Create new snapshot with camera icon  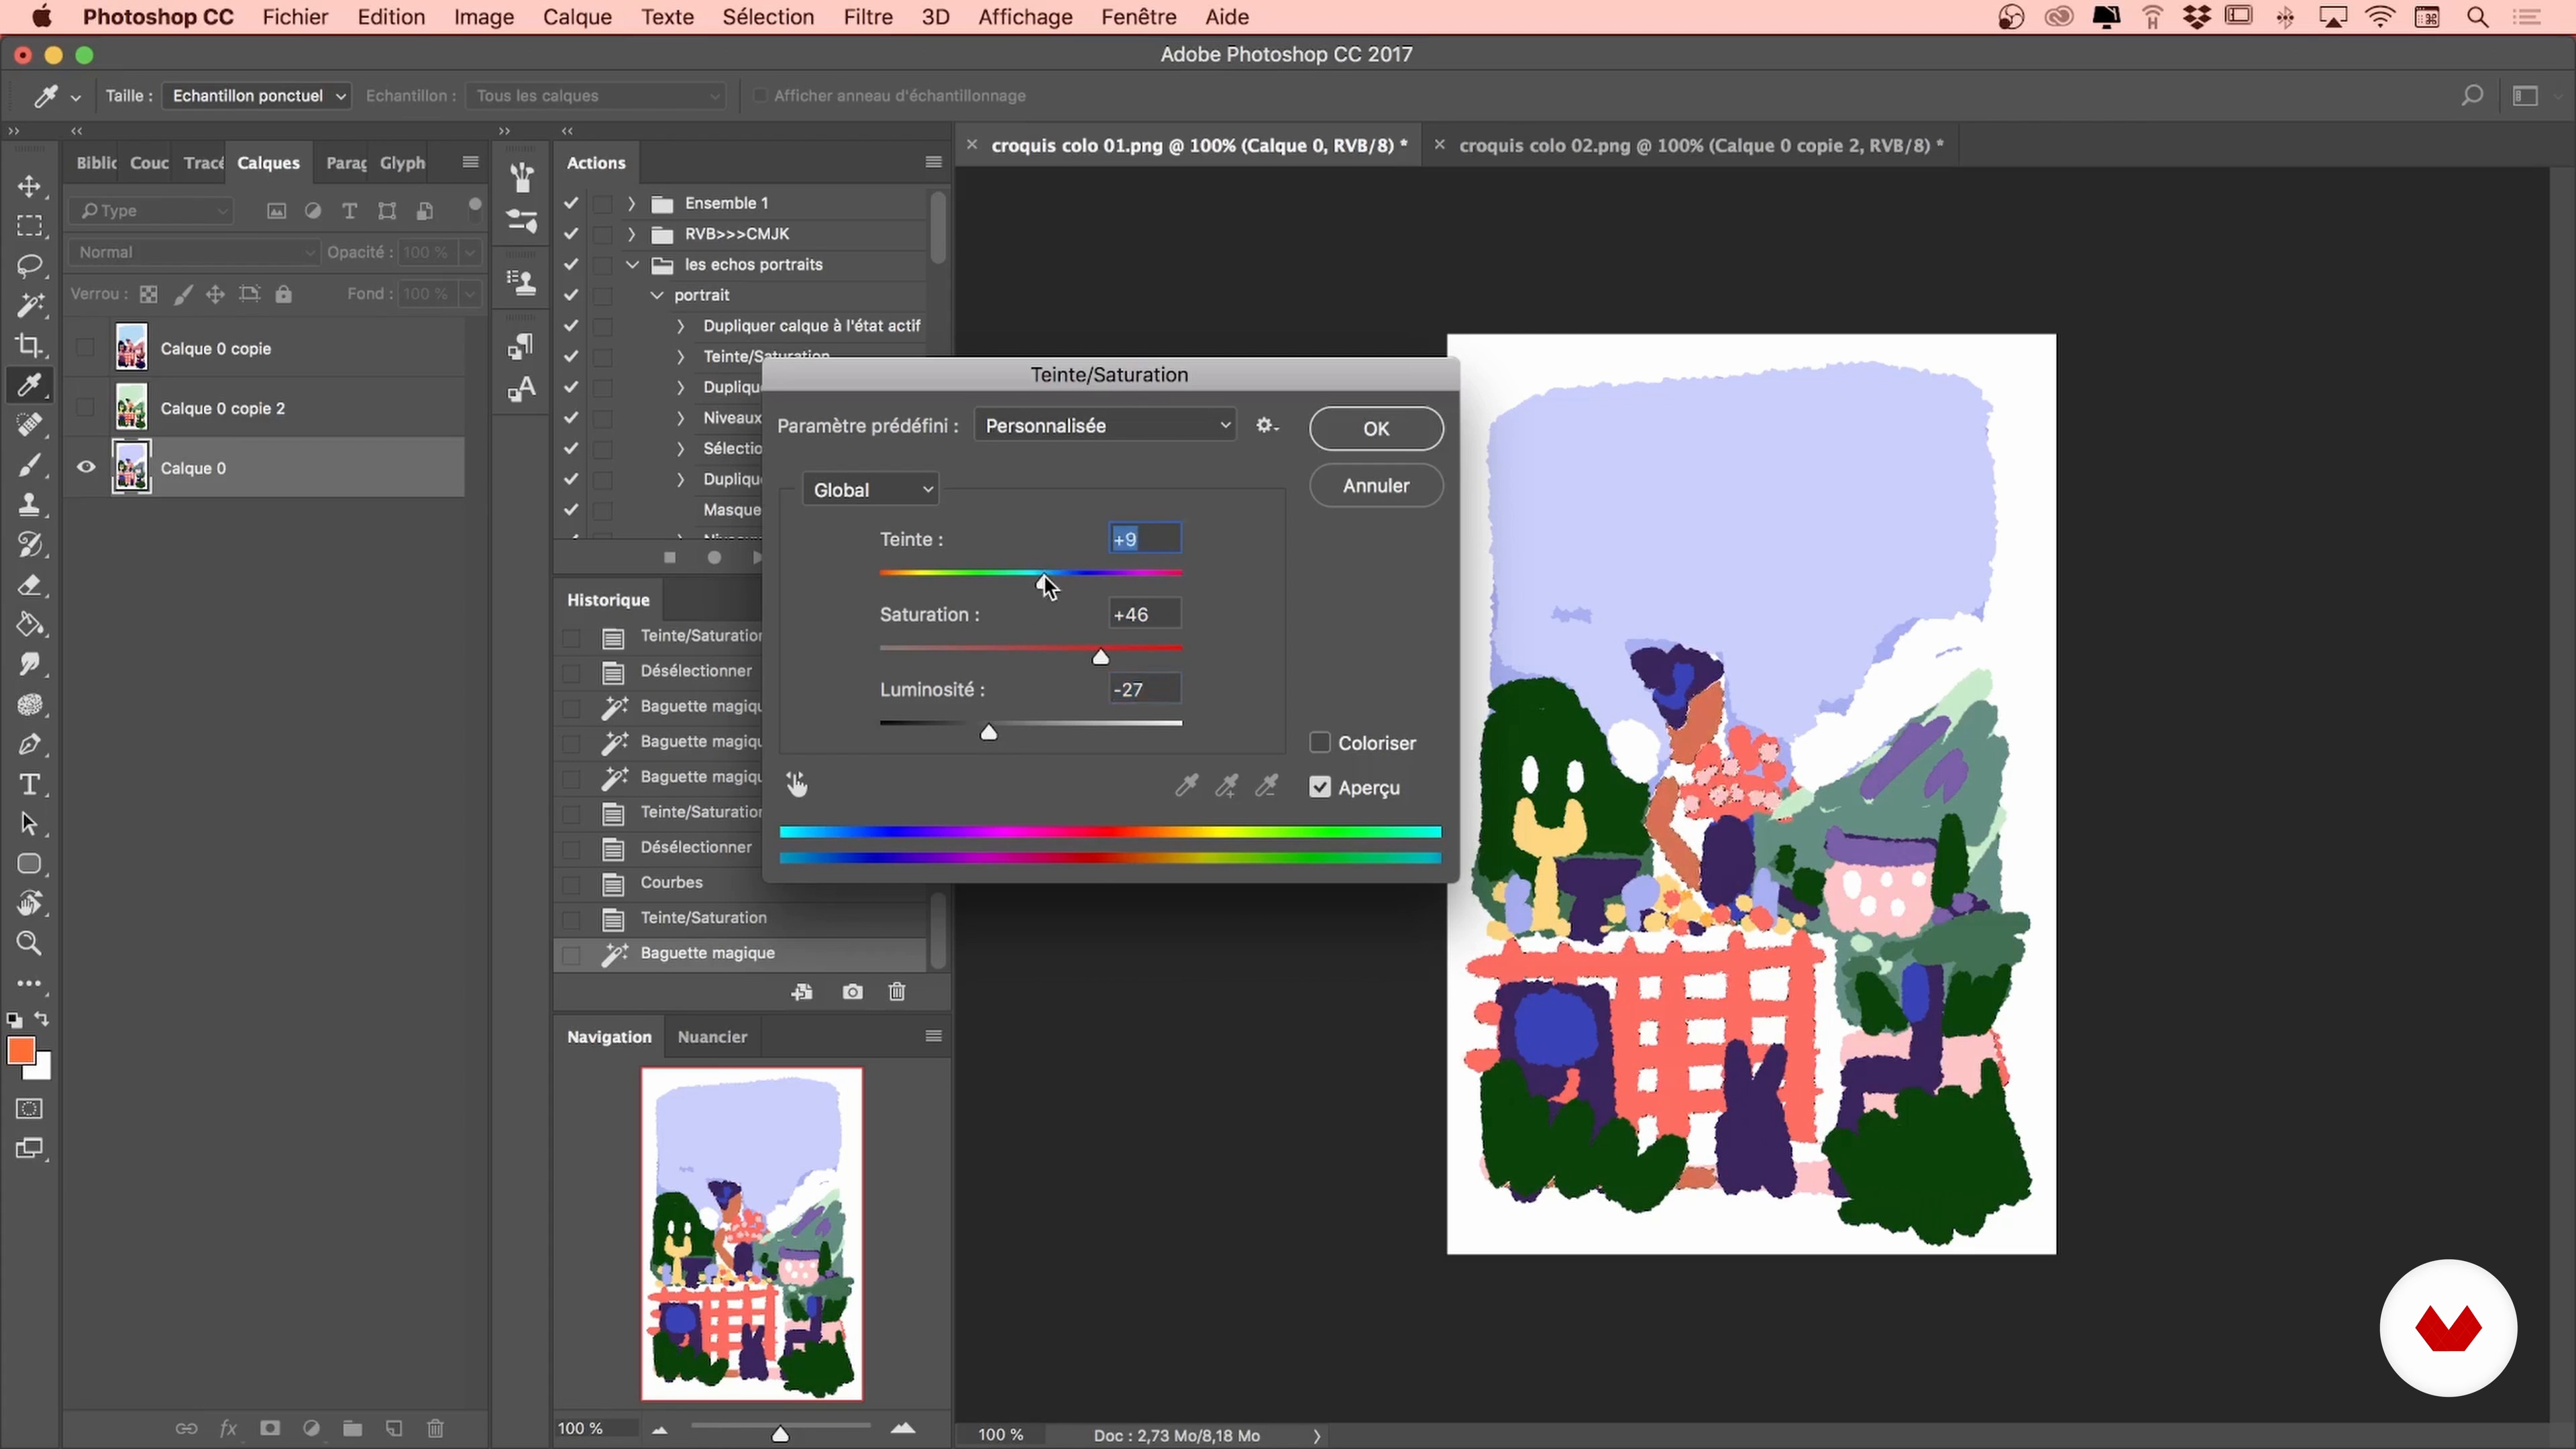coord(852,992)
